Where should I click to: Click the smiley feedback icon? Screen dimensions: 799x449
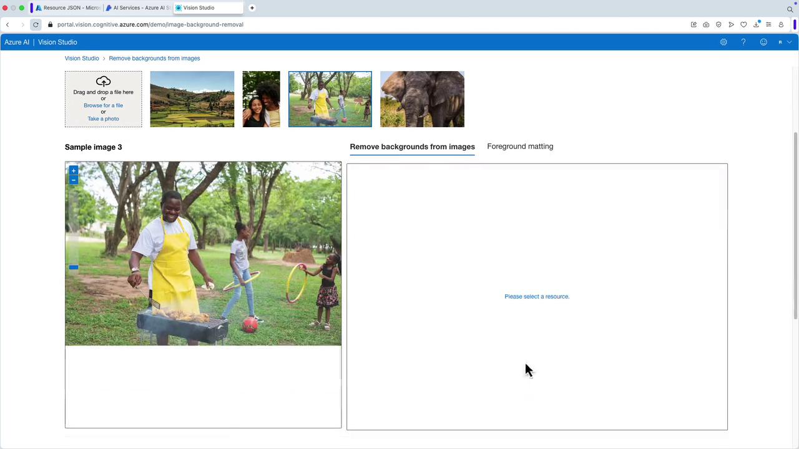point(763,42)
